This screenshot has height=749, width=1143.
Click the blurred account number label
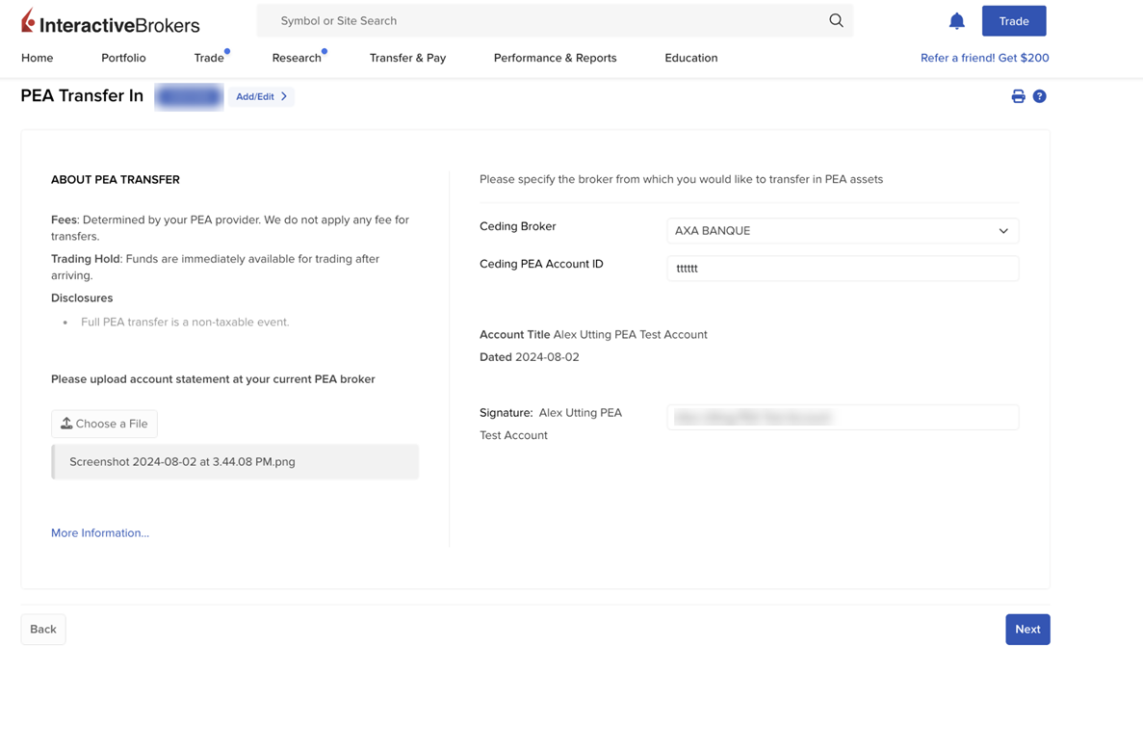pyautogui.click(x=189, y=96)
